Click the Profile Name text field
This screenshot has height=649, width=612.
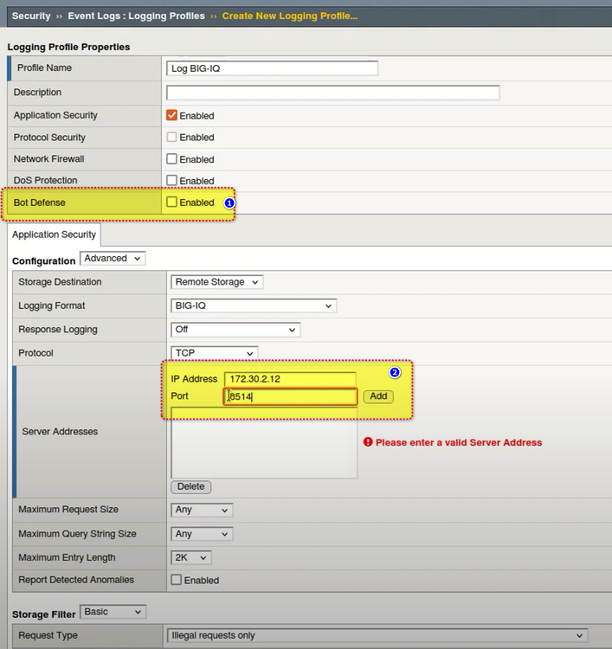272,68
